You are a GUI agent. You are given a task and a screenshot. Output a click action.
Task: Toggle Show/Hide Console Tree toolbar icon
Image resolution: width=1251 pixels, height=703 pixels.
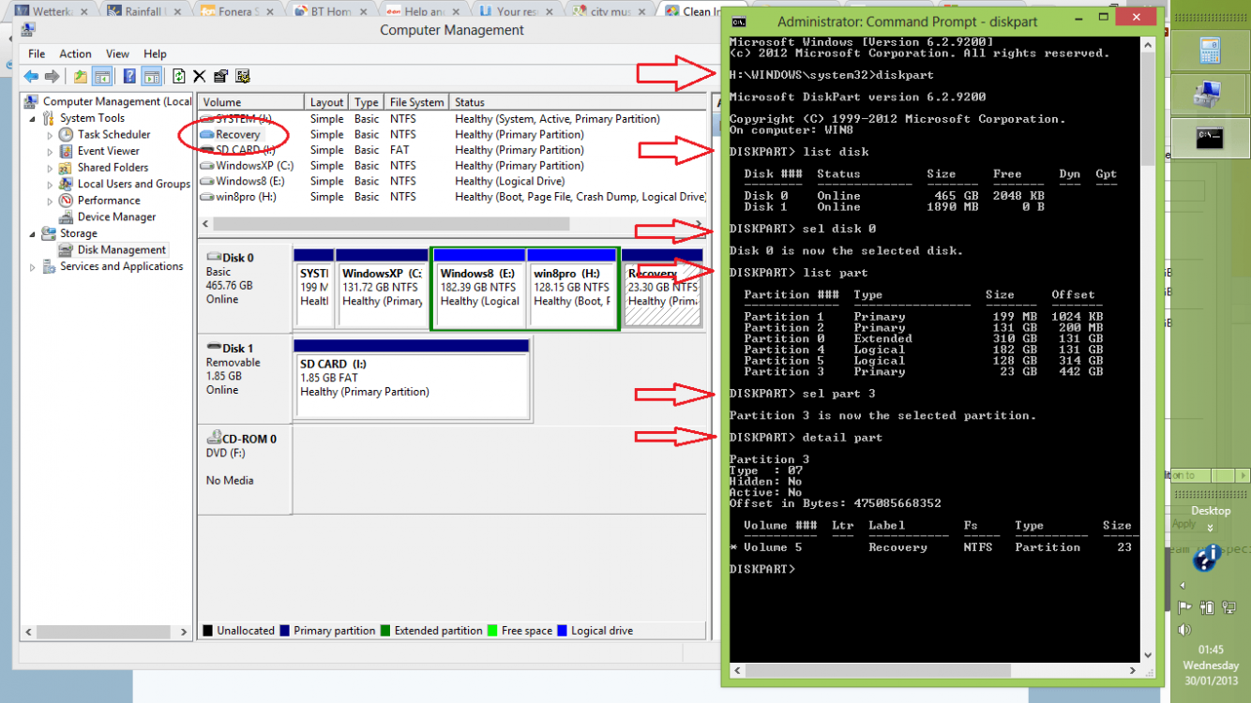pos(102,77)
